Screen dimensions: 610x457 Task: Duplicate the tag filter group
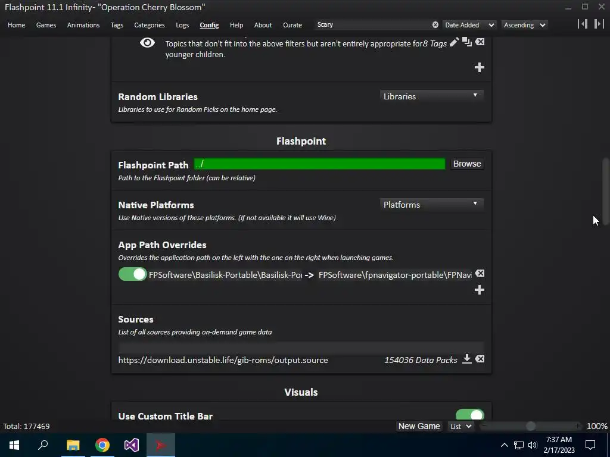click(x=467, y=42)
